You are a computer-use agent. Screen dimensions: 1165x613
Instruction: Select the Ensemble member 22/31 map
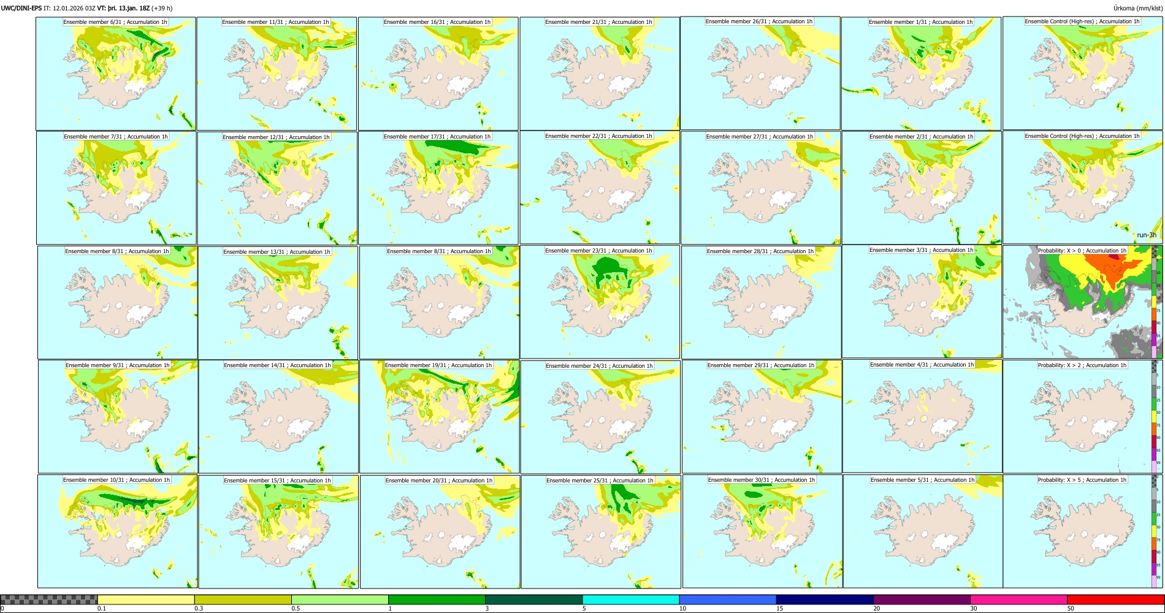600,188
